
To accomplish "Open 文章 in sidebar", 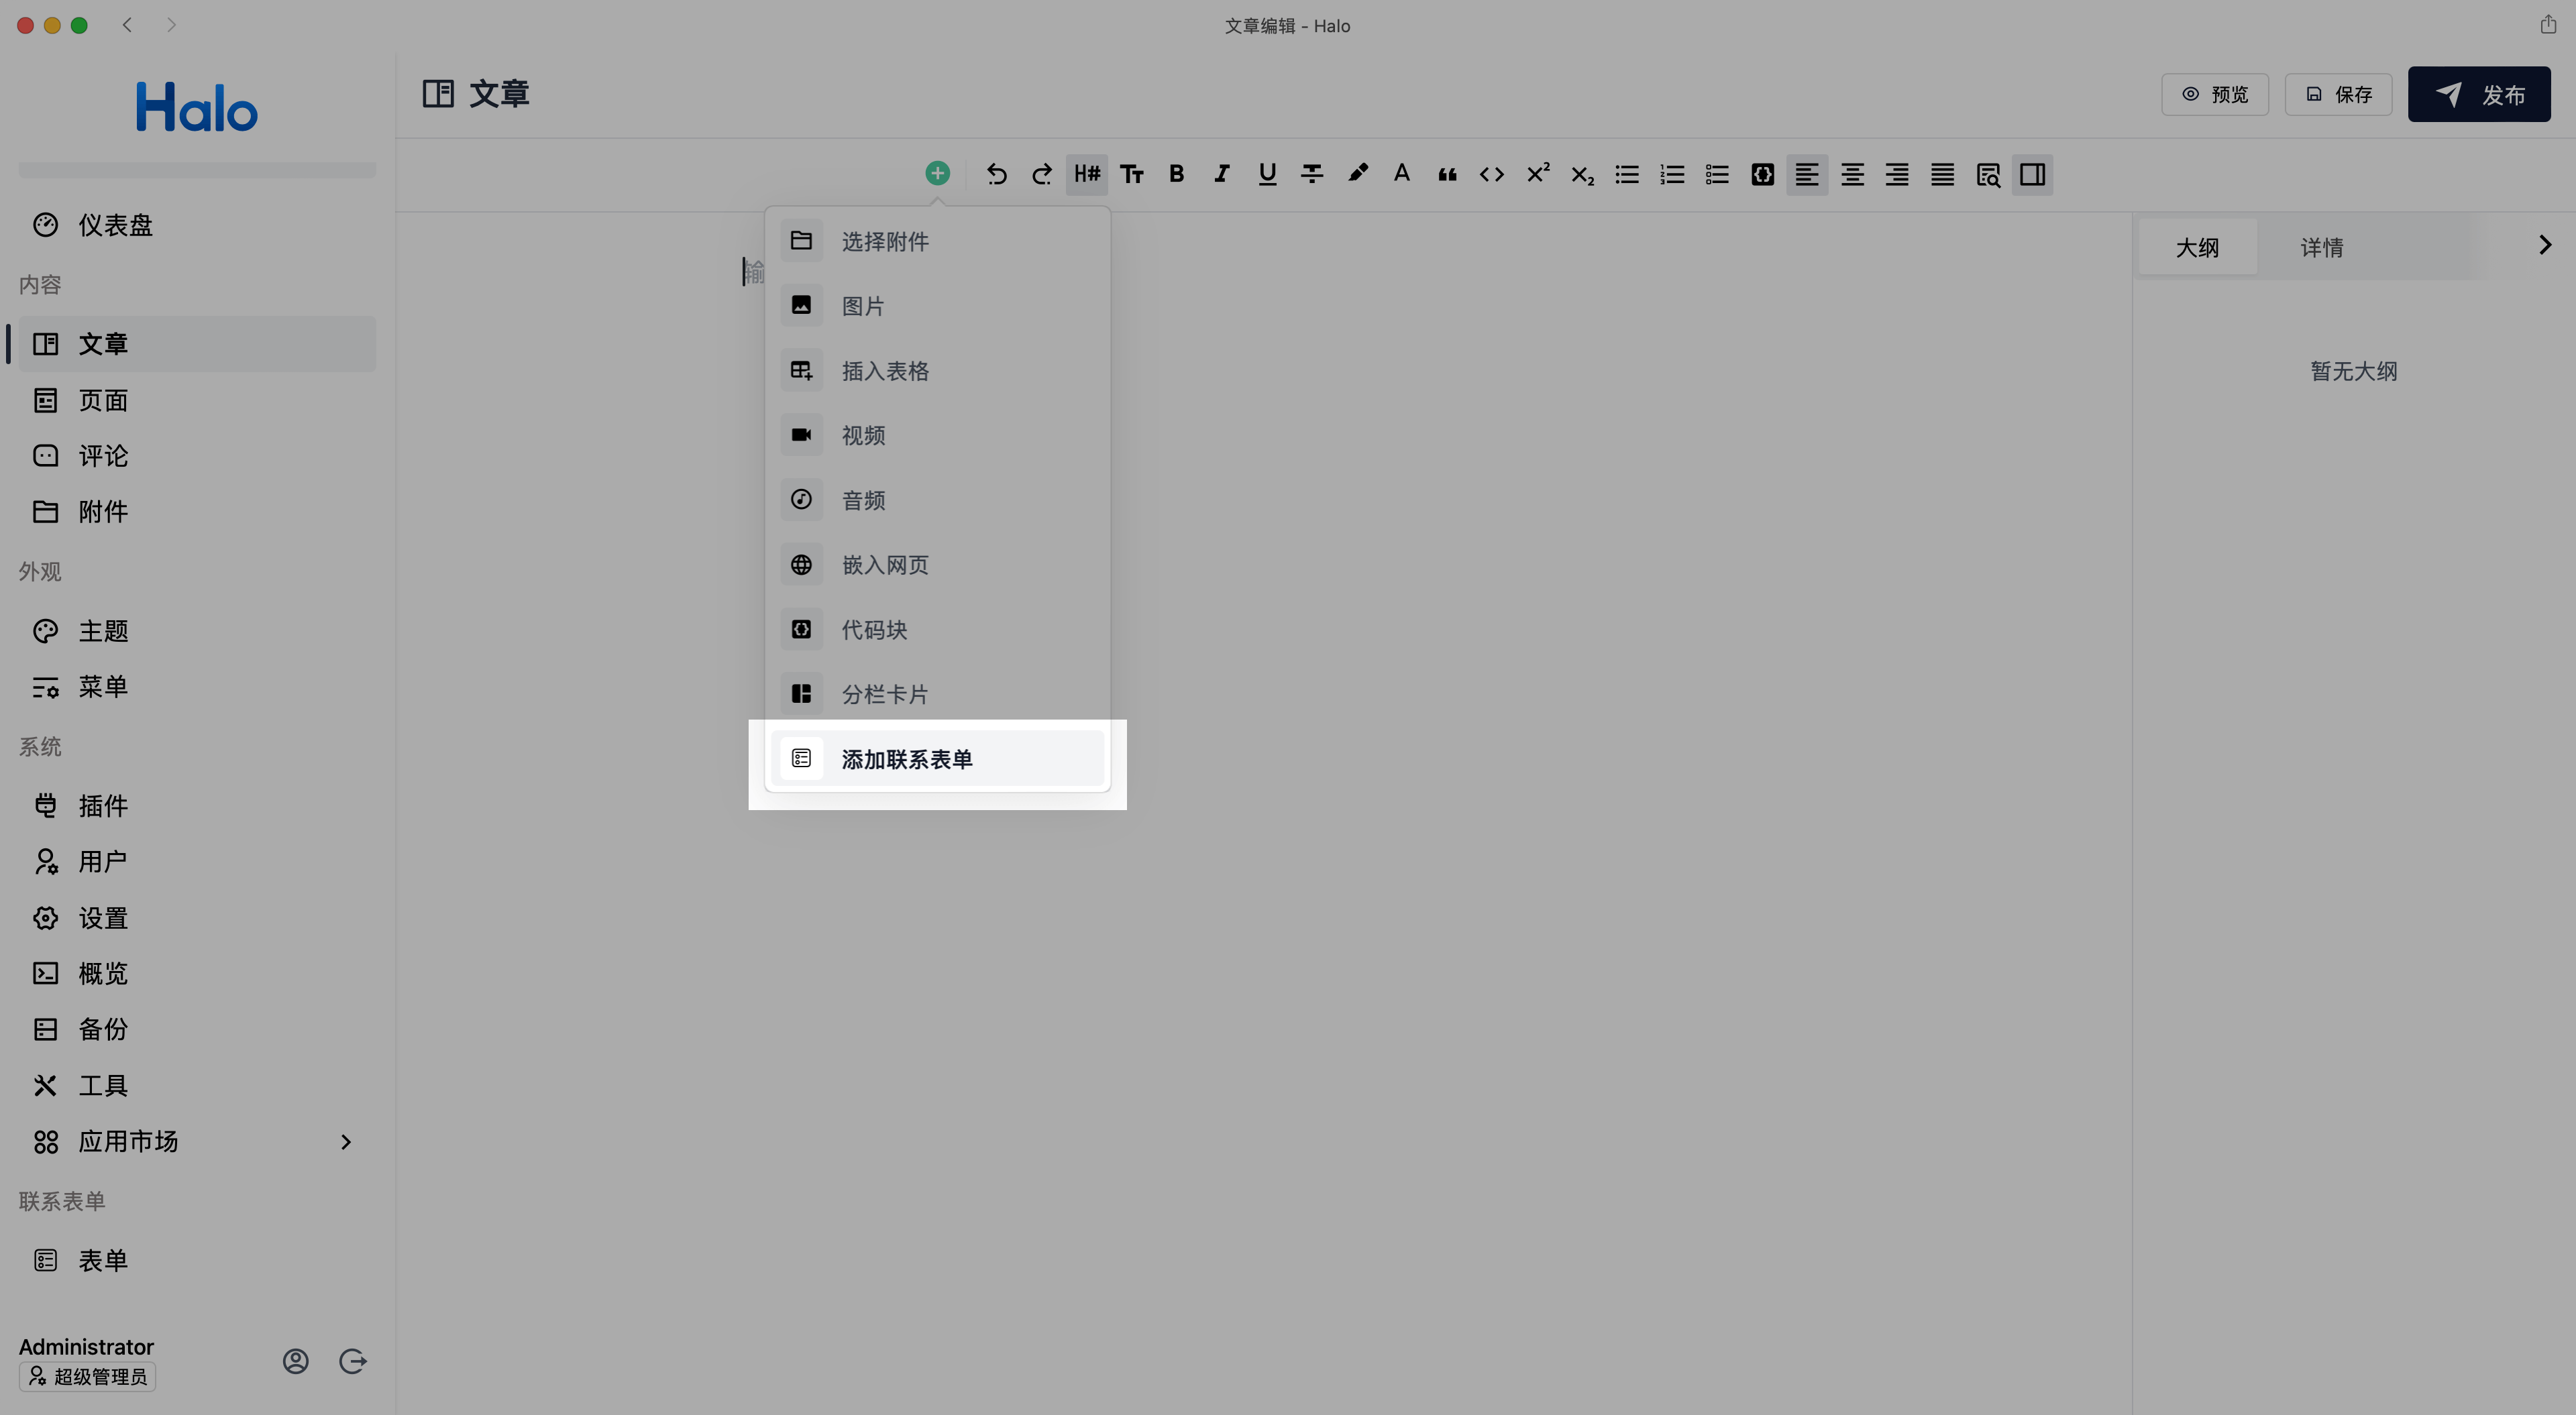I will [x=197, y=344].
